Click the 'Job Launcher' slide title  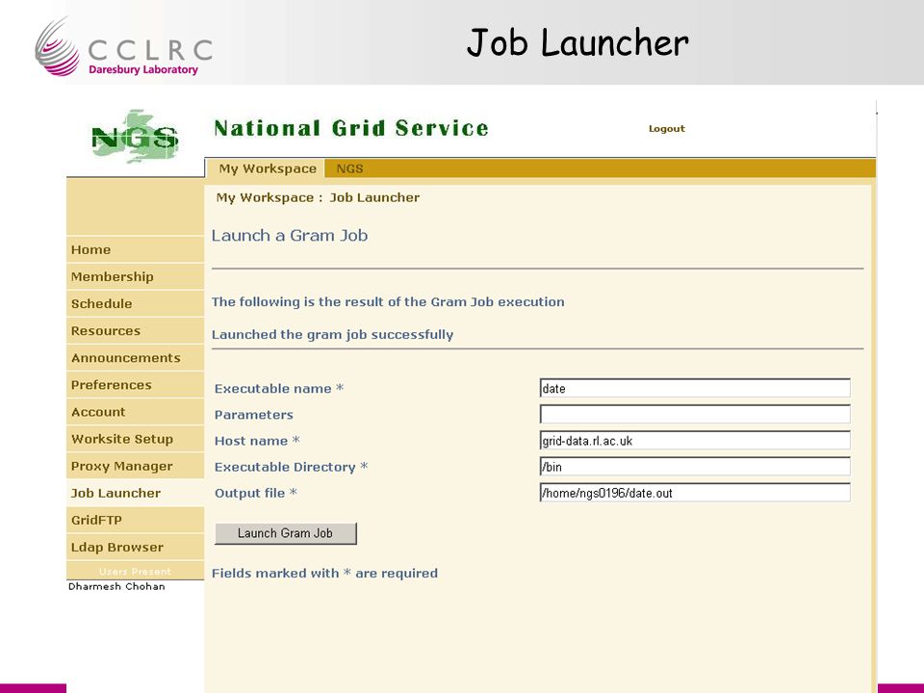(577, 43)
